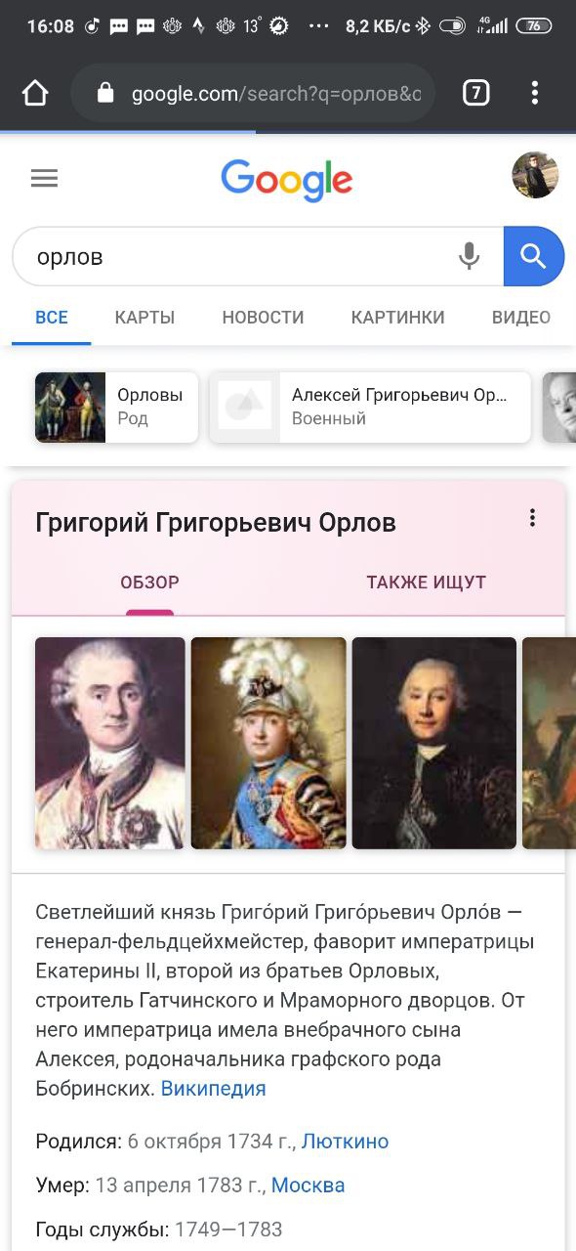Open Chrome three-dot overflow menu
576x1251 pixels.
click(x=534, y=93)
